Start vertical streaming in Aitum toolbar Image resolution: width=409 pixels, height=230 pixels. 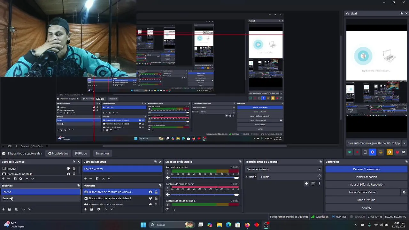pyautogui.click(x=350, y=152)
